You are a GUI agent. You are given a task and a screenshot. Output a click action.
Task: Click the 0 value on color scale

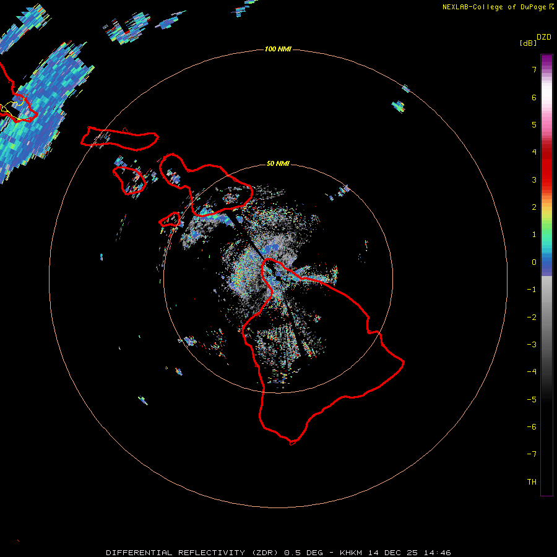click(534, 262)
